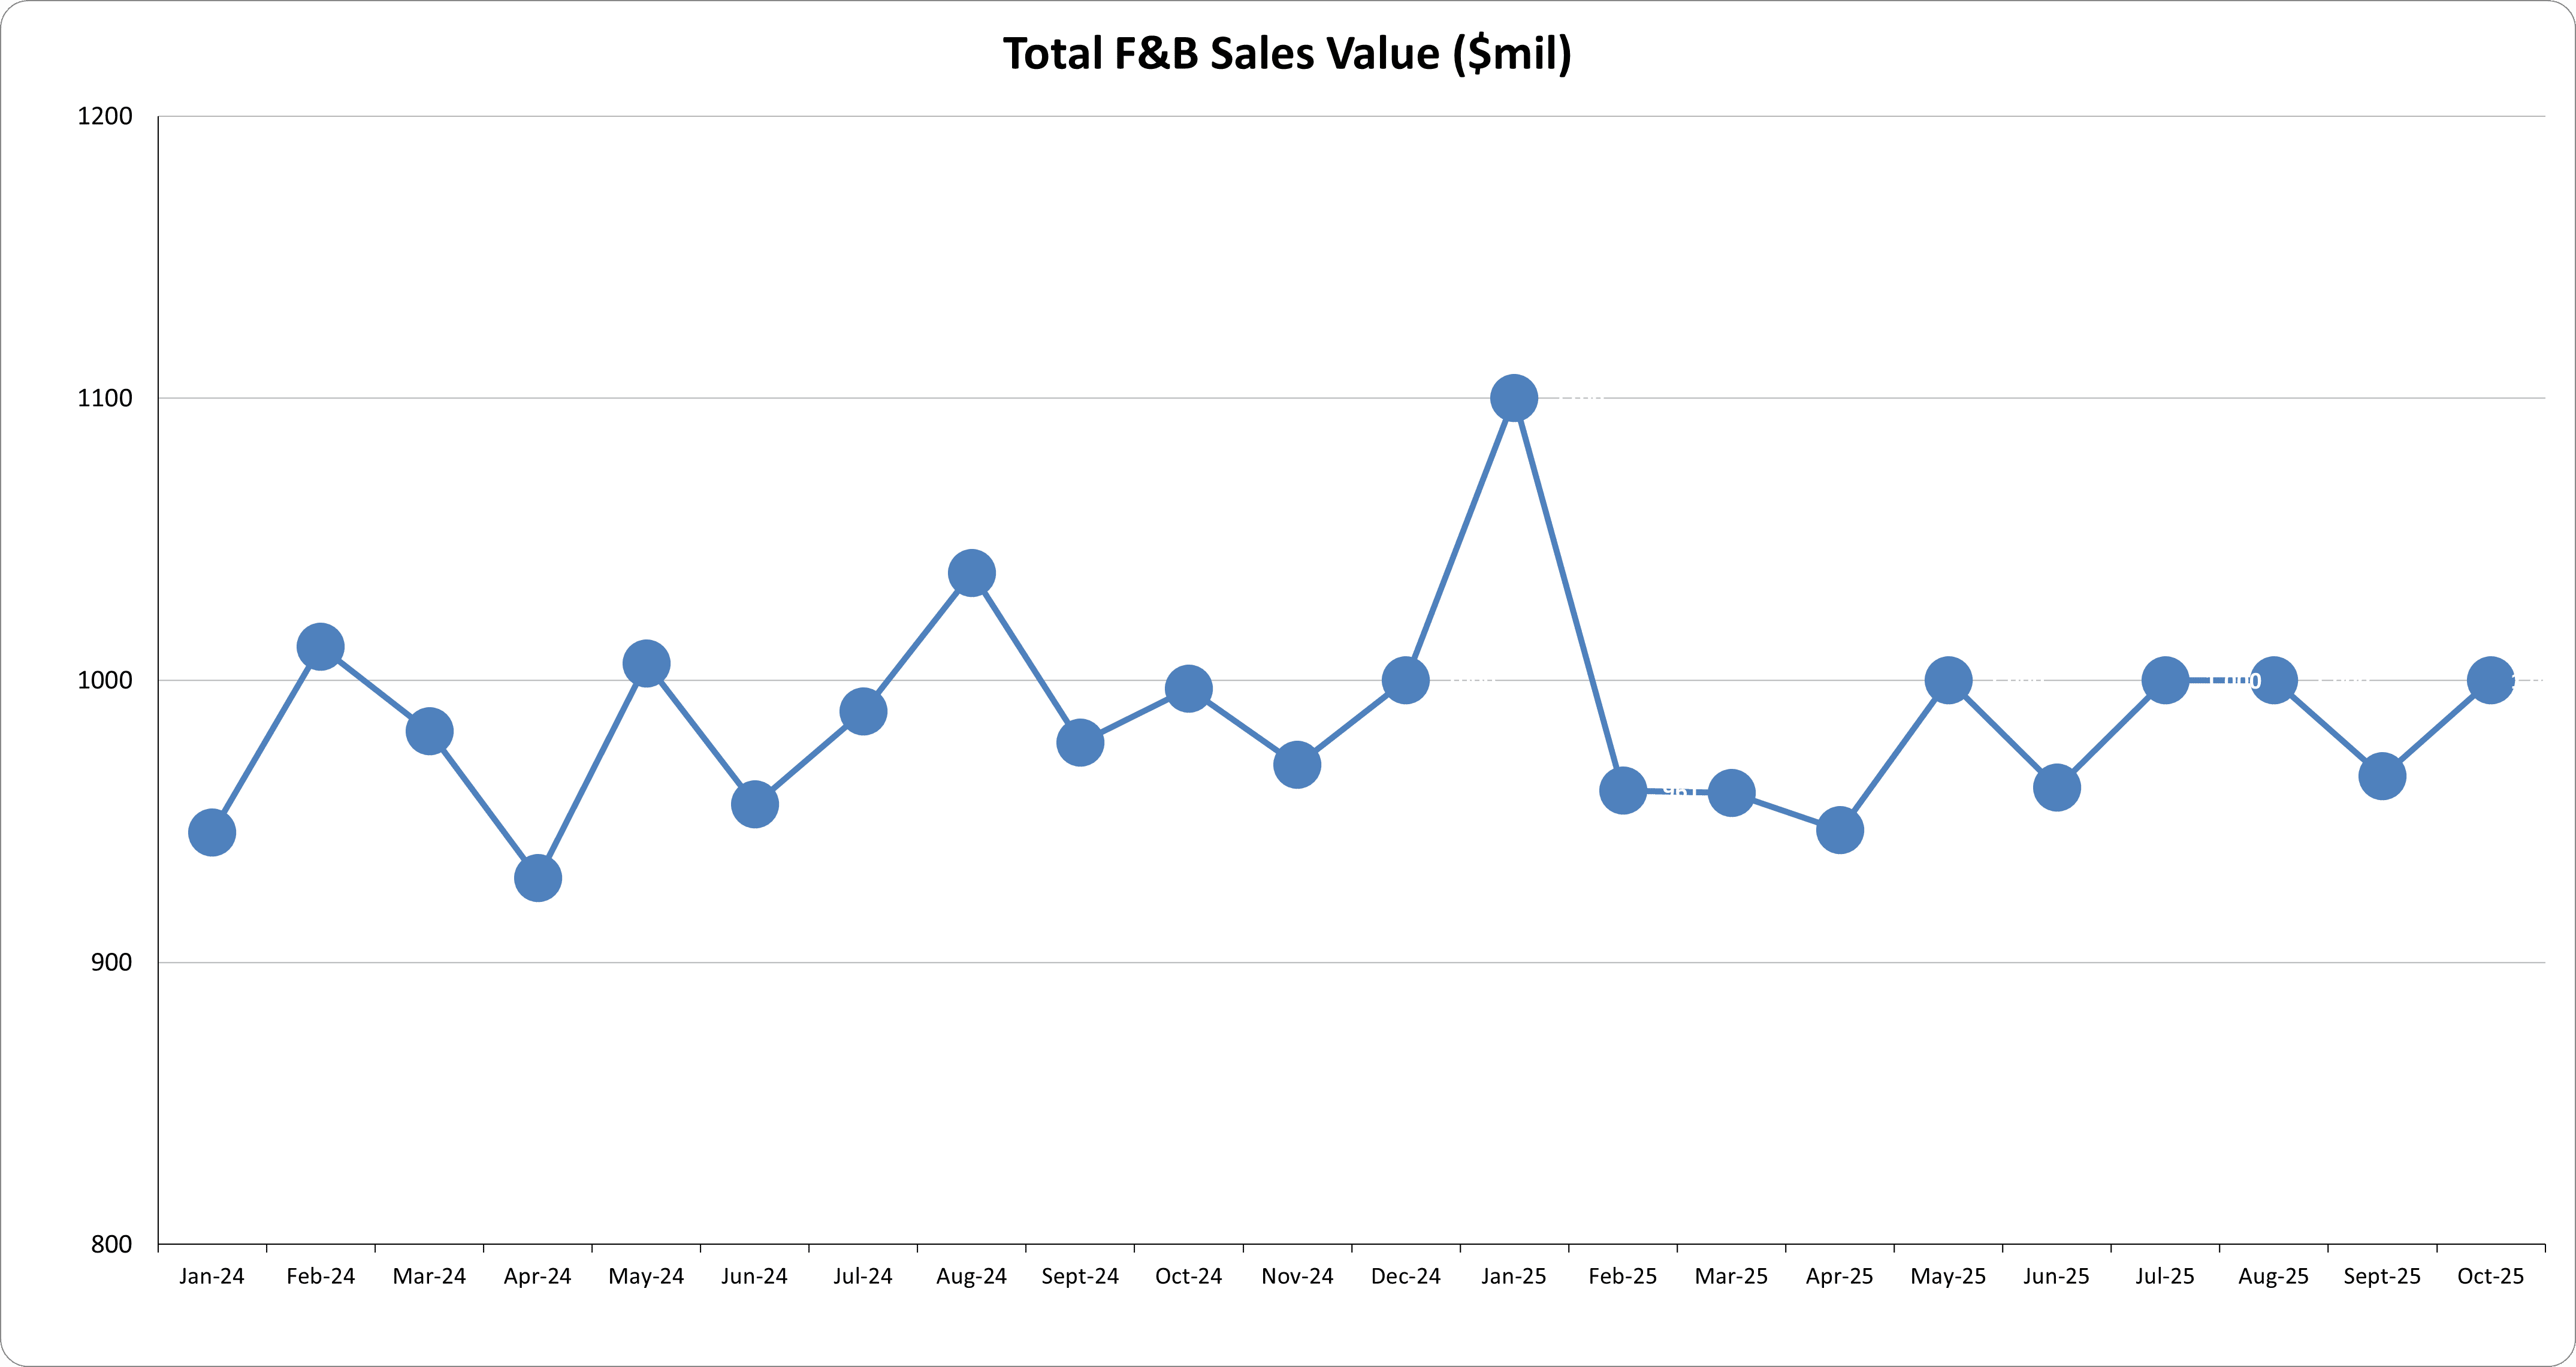This screenshot has height=1367, width=2576.
Task: Select the Feb-24 data marker
Action: 320,647
